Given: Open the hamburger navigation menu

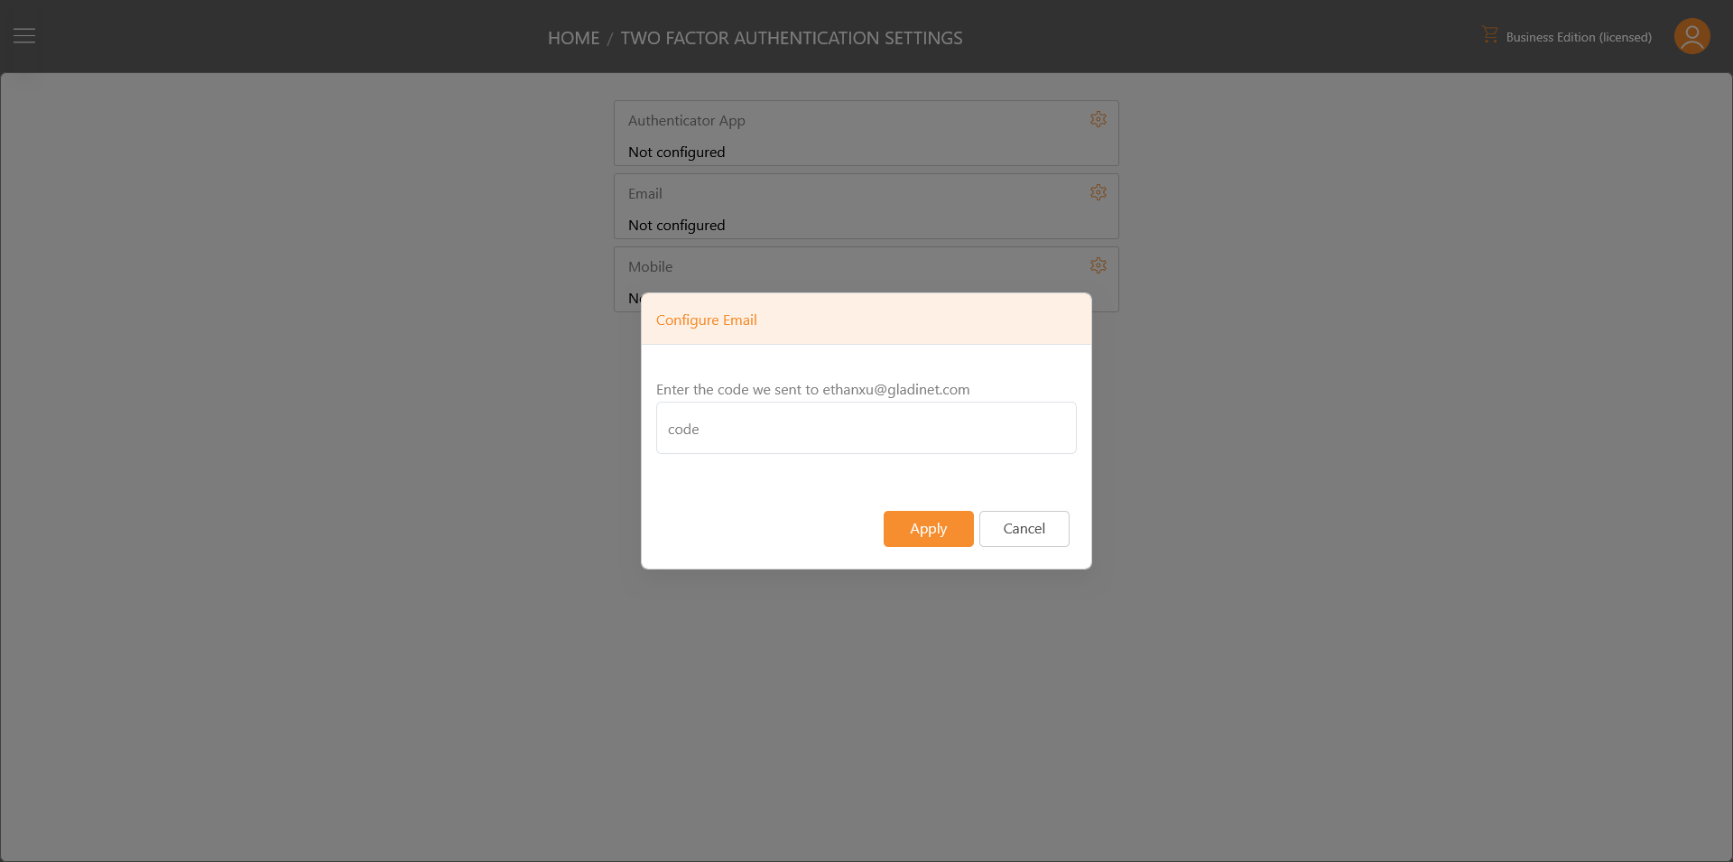Looking at the screenshot, I should click(24, 36).
